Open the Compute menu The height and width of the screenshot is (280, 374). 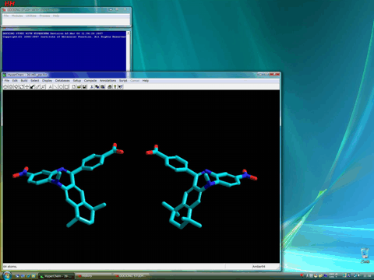pos(90,81)
